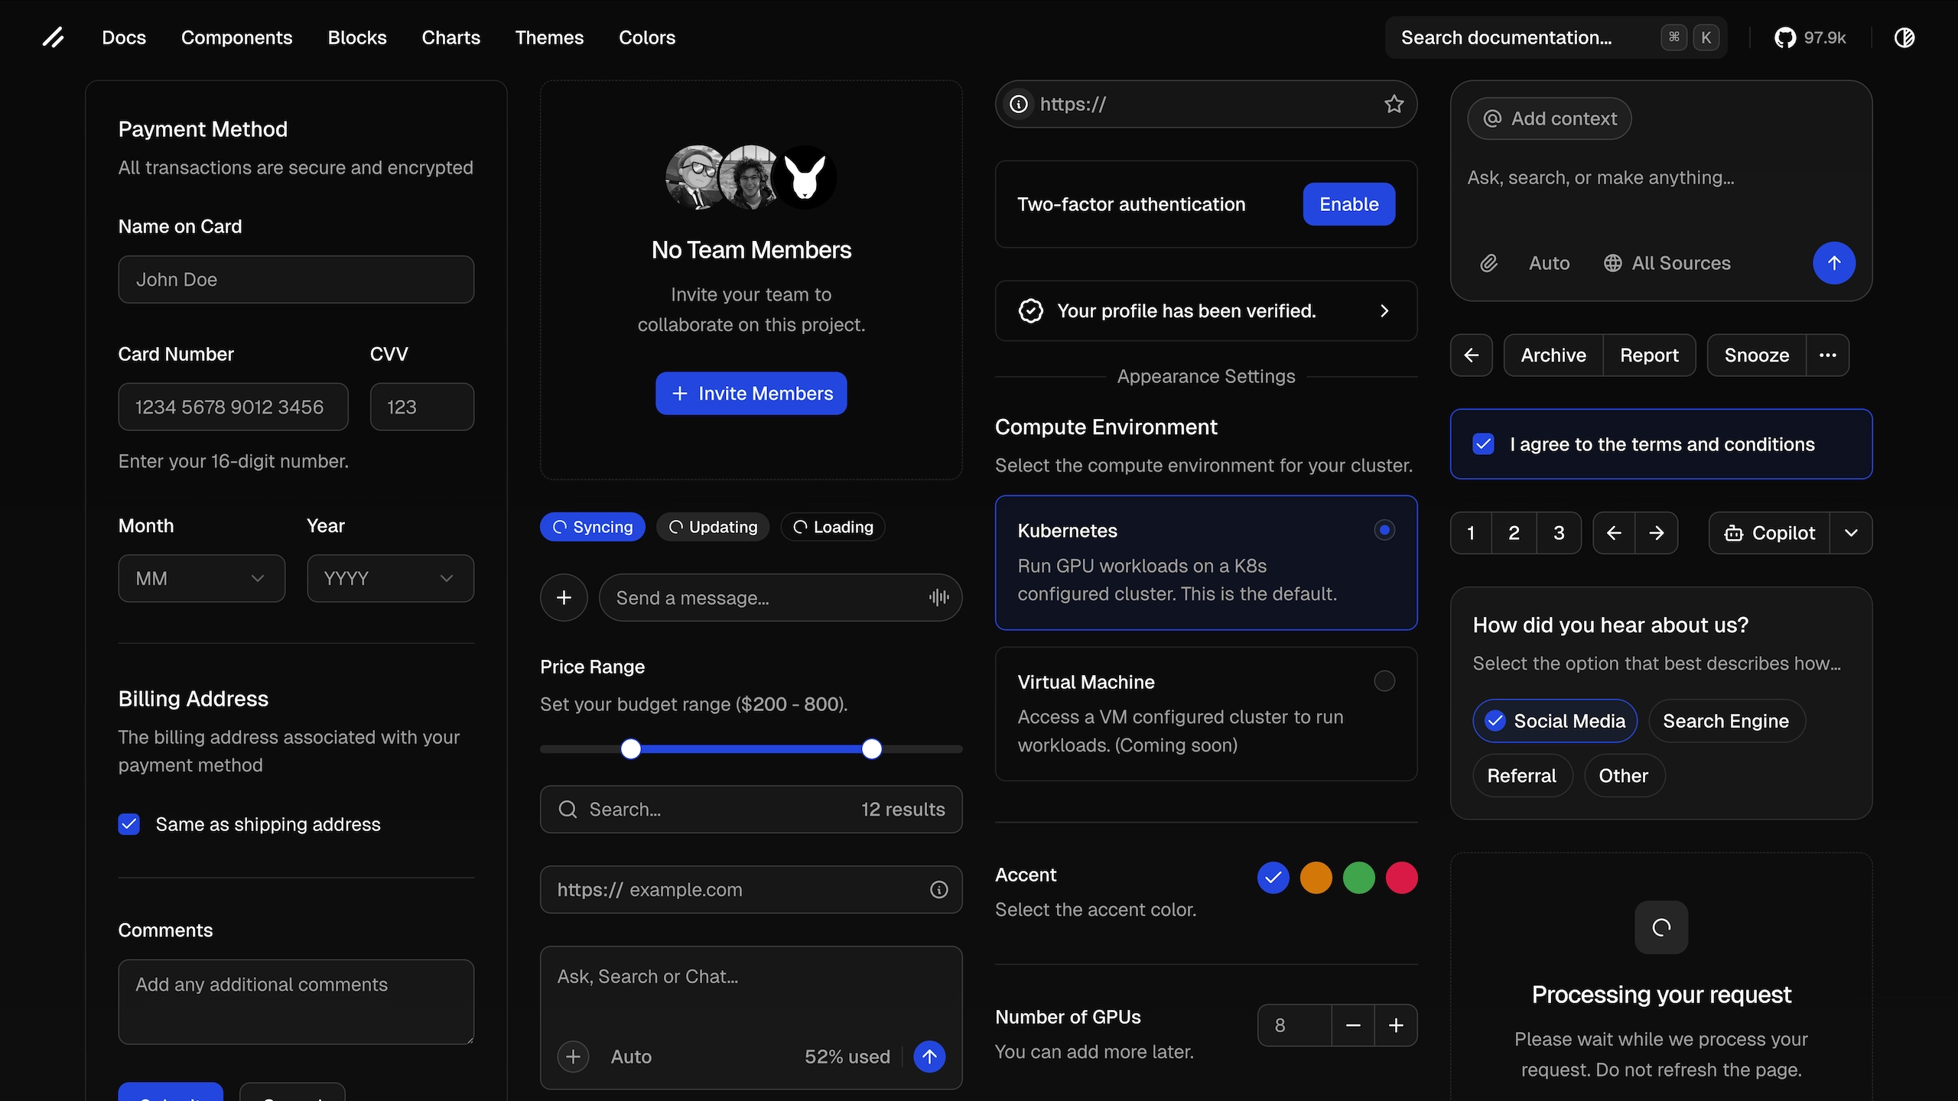Uncheck I agree to the terms and conditions
1958x1101 pixels.
[1484, 443]
